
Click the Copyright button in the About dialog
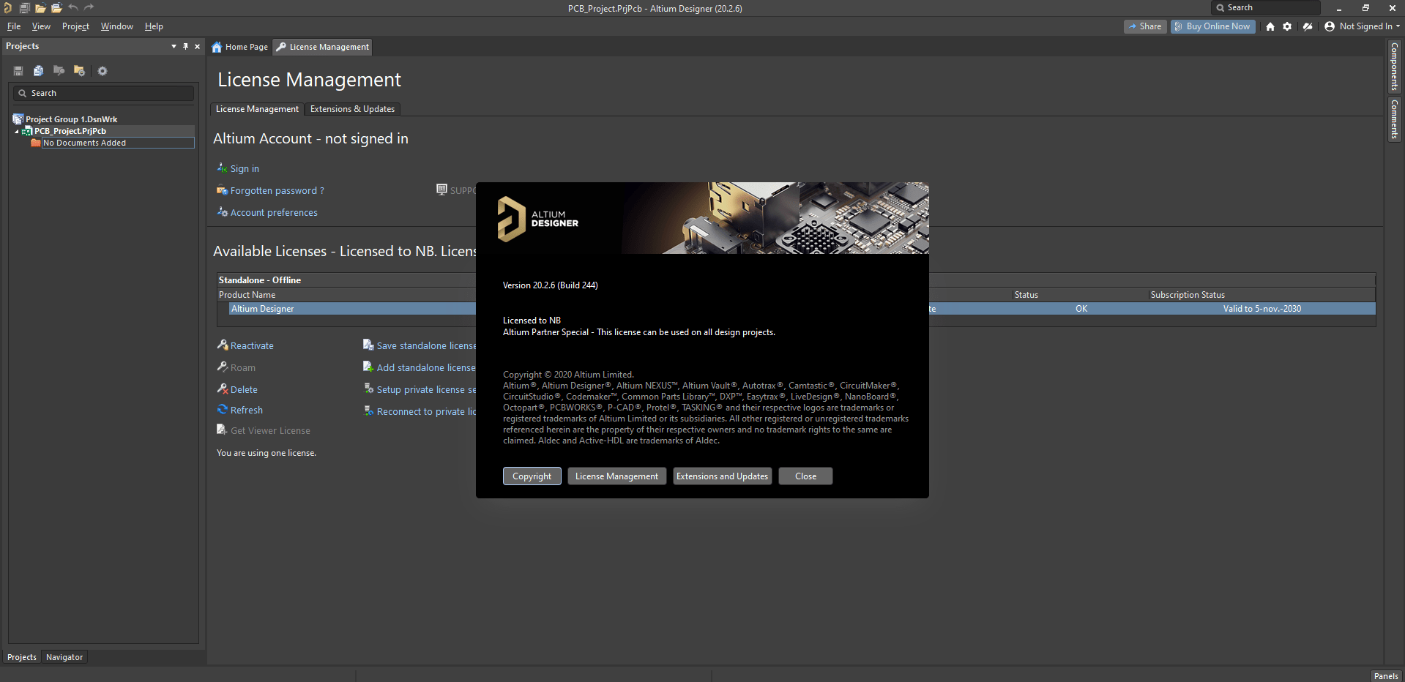[x=532, y=476]
